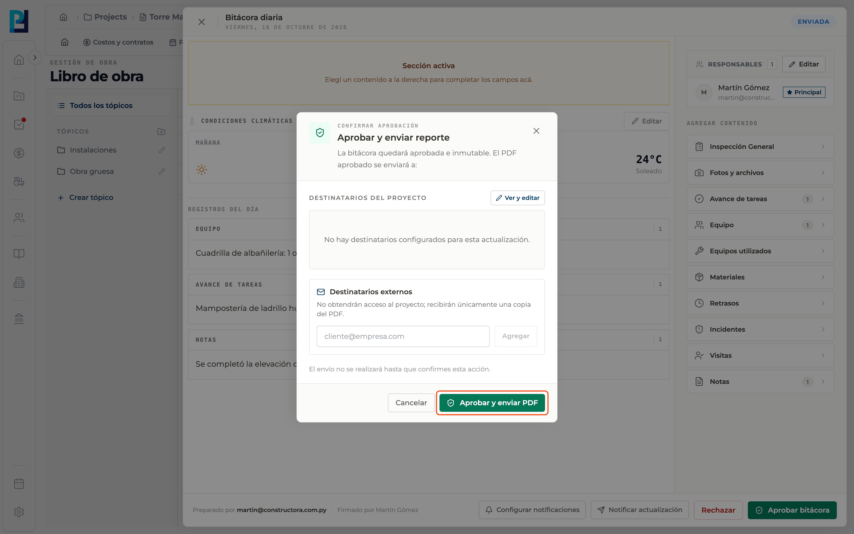Close the Bitácora diaria panel
Screen dimensions: 854x534
point(202,22)
